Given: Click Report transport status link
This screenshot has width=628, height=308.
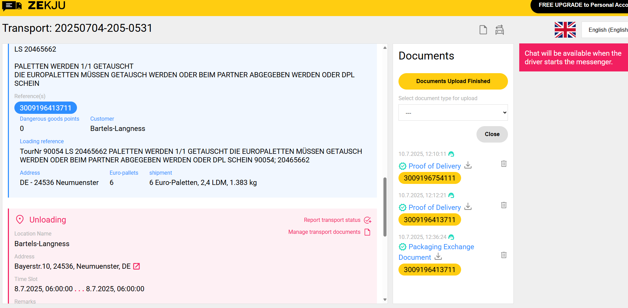Looking at the screenshot, I should [x=332, y=220].
